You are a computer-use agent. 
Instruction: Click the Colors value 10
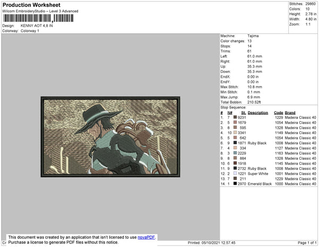click(x=307, y=9)
